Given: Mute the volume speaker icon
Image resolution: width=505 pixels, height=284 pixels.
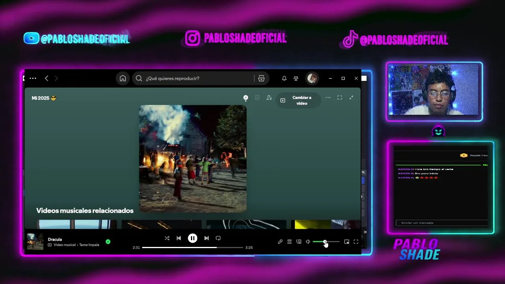Looking at the screenshot, I should pos(308,242).
